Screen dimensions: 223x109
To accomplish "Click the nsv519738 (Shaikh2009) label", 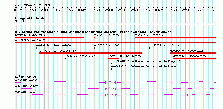I will (125, 56).
